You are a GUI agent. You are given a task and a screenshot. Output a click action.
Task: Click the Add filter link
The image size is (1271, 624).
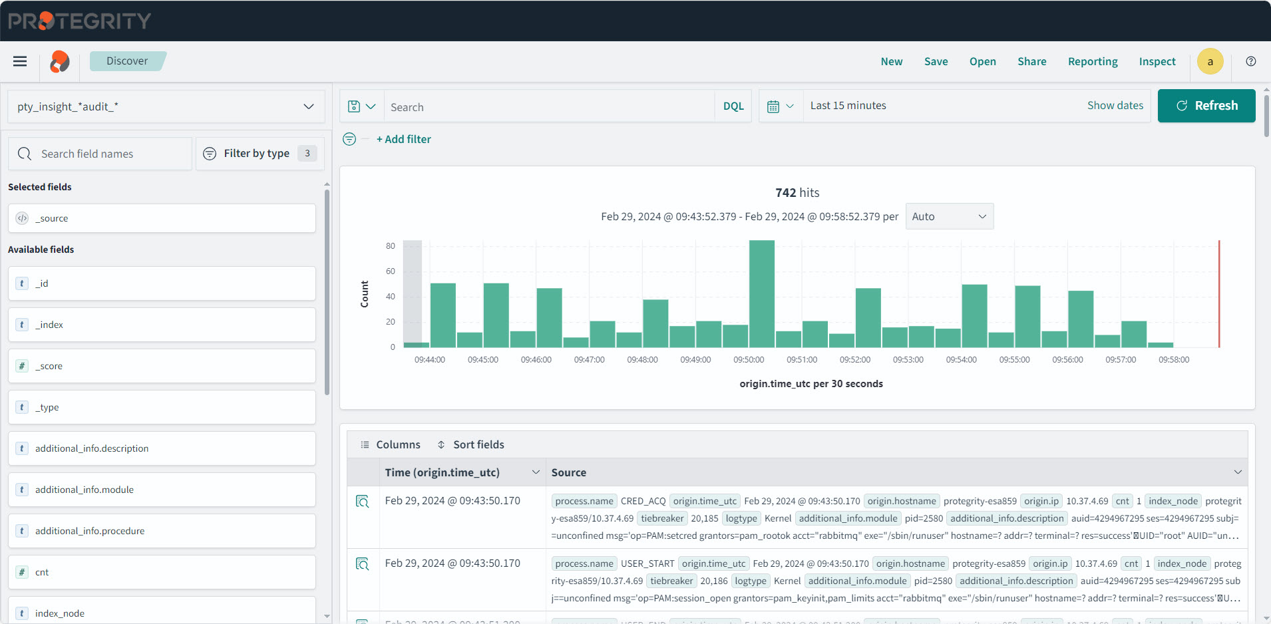click(x=404, y=139)
